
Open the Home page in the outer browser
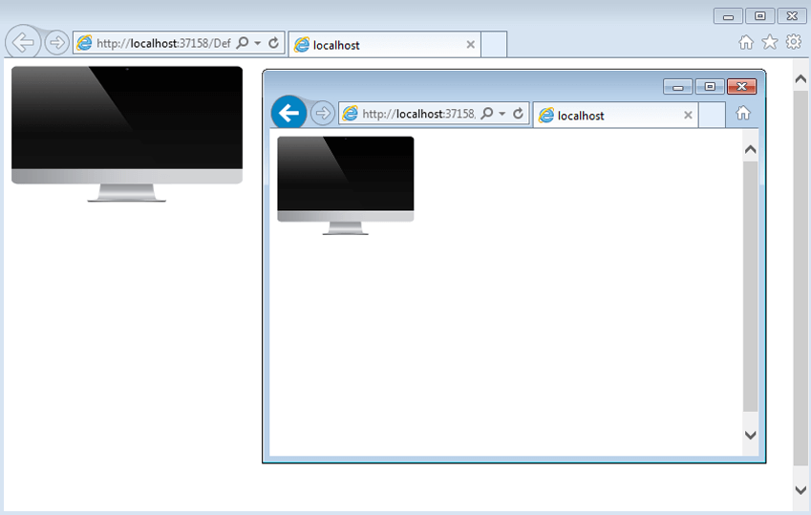(x=746, y=42)
